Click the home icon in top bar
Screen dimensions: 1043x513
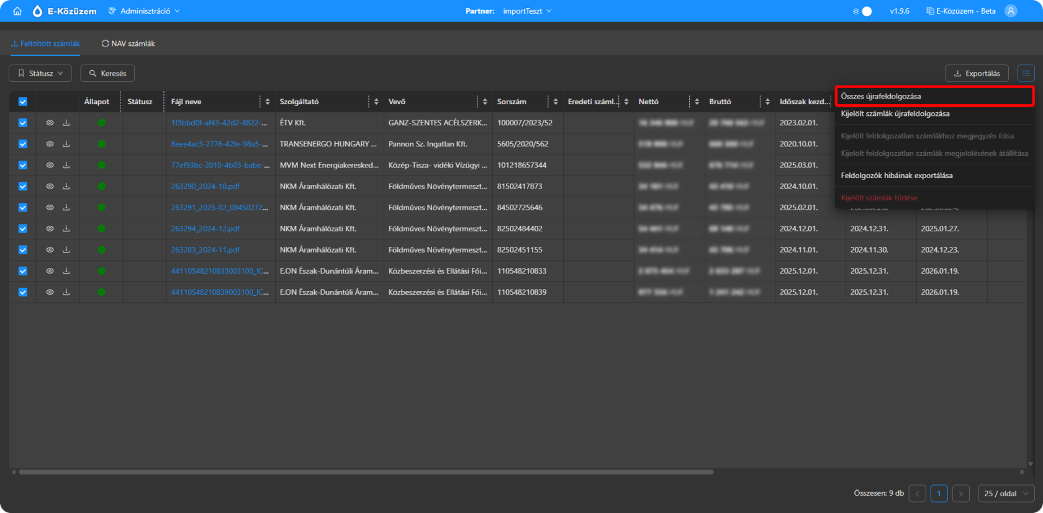(x=17, y=11)
